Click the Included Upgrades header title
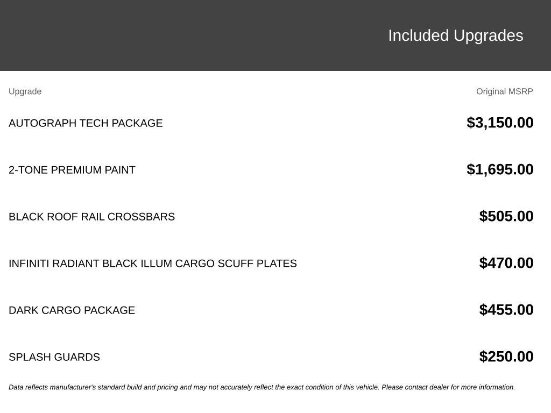 [x=455, y=36]
